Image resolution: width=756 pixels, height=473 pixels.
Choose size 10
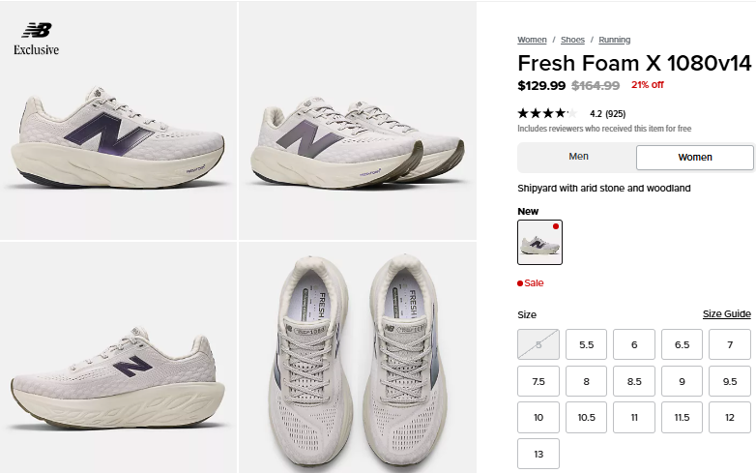(538, 418)
